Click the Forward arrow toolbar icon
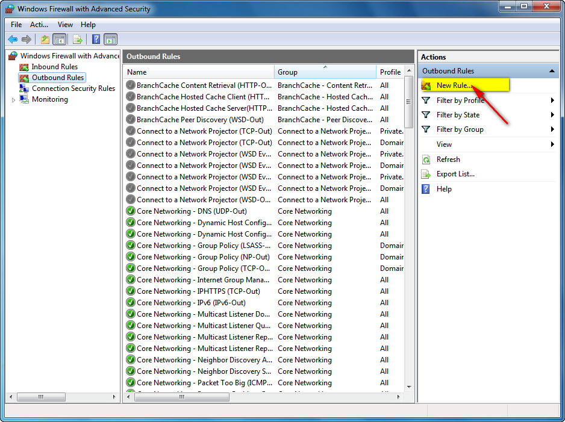 [27, 39]
